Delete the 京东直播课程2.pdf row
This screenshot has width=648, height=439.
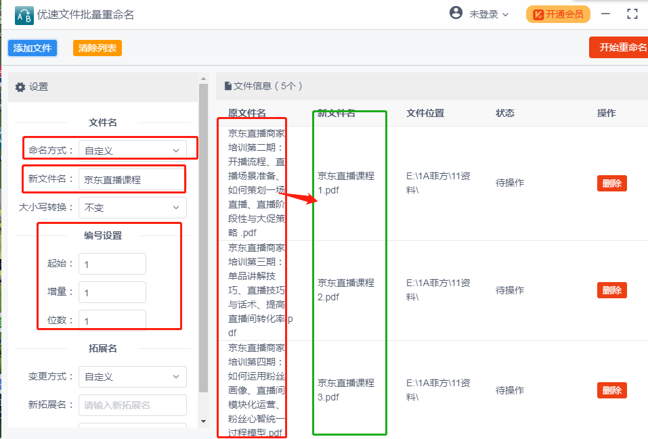coord(611,290)
